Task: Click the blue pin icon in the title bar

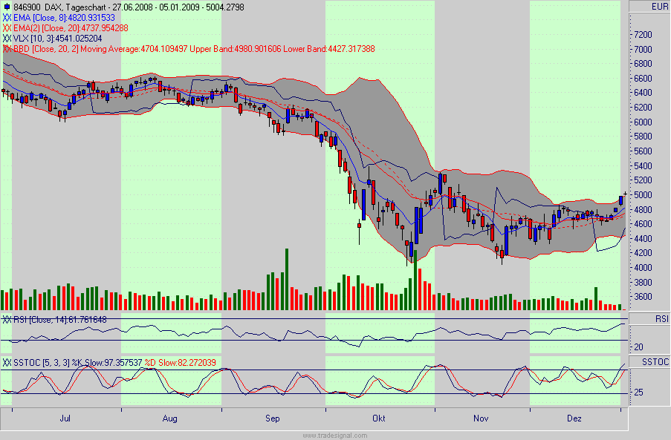Action: (x=7, y=7)
